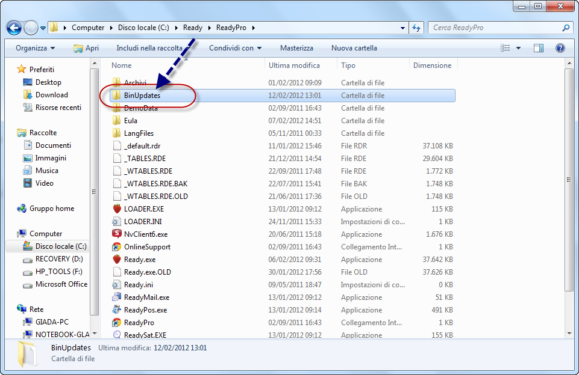The height and width of the screenshot is (375, 579).
Task: Create a new folder with Nuova cartella
Action: pyautogui.click(x=354, y=48)
